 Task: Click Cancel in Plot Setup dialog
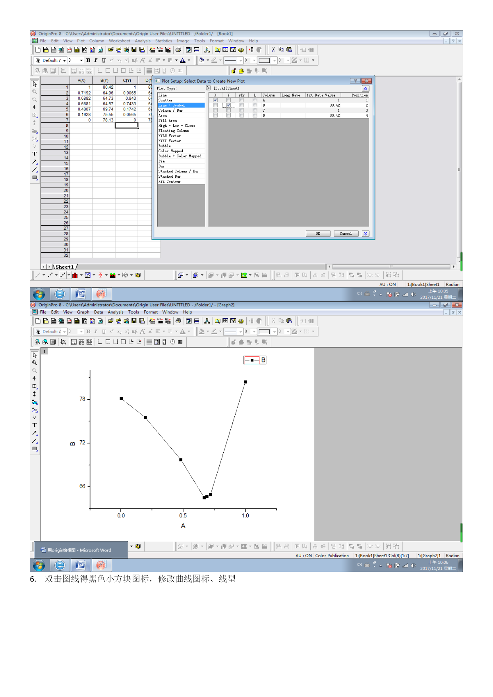(x=346, y=234)
